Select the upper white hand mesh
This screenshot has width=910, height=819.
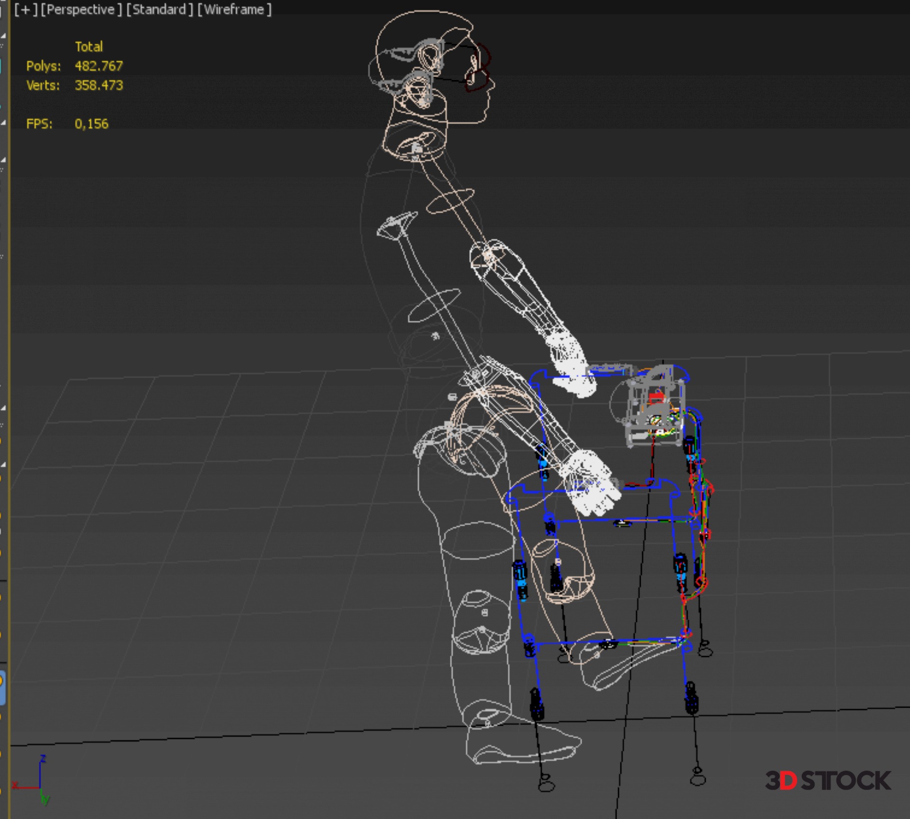pyautogui.click(x=571, y=362)
